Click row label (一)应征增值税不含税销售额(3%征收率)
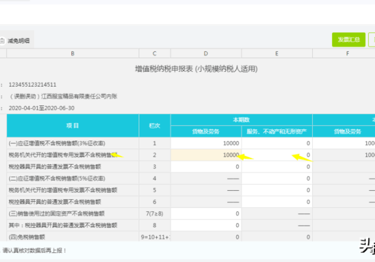This screenshot has width=375, height=262. coord(57,143)
